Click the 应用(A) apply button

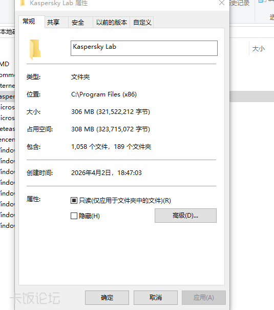pos(204,298)
